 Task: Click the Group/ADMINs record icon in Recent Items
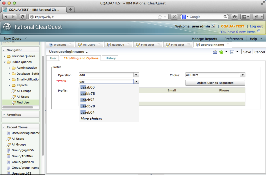coord(9,156)
